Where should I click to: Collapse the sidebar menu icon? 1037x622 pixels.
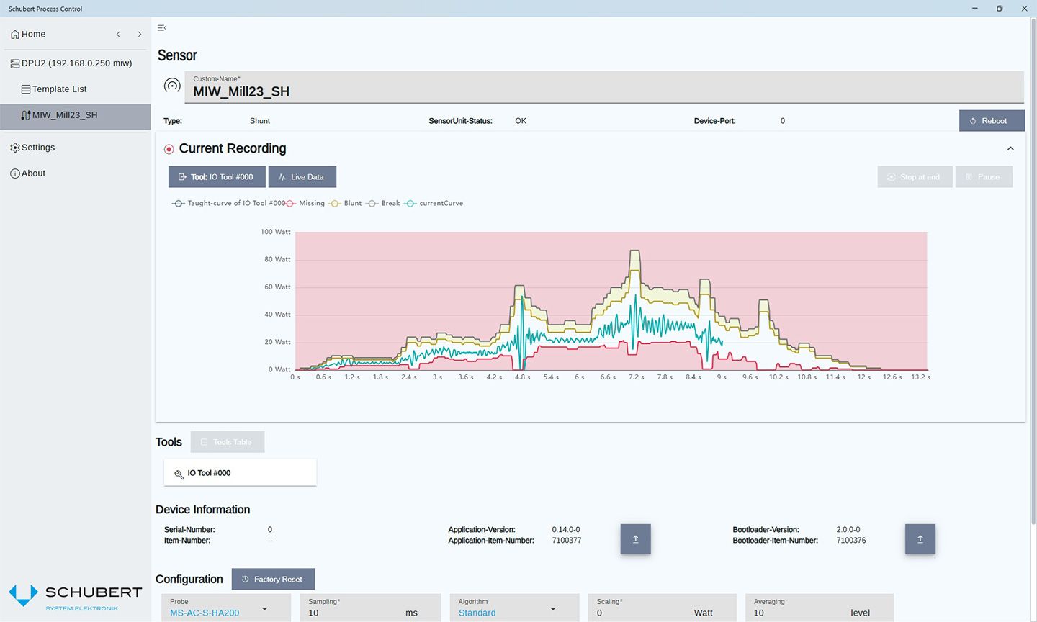(162, 28)
